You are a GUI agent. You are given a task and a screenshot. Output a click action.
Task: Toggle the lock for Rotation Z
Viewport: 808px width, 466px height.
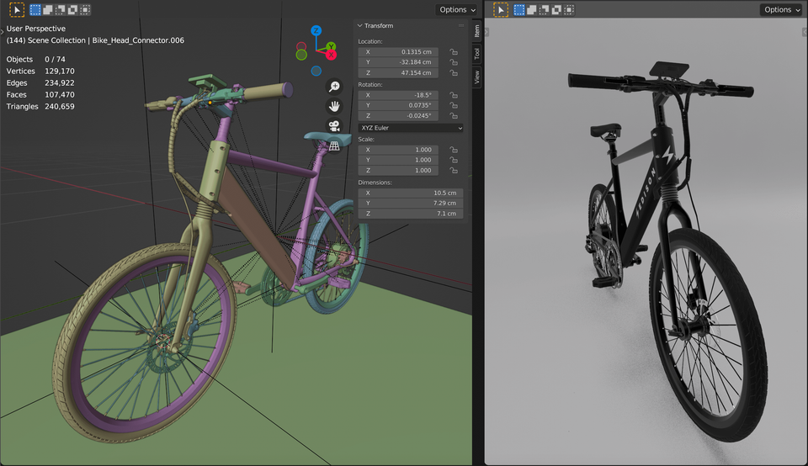pyautogui.click(x=454, y=116)
